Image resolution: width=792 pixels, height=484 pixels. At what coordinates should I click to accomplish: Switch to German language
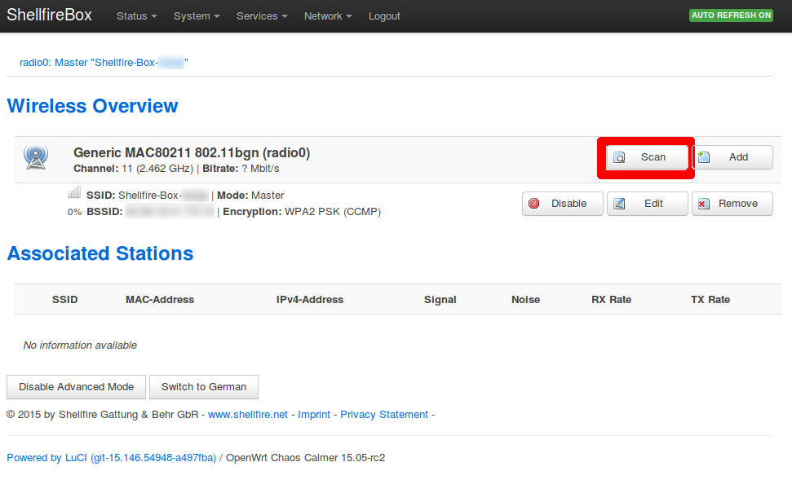[204, 386]
